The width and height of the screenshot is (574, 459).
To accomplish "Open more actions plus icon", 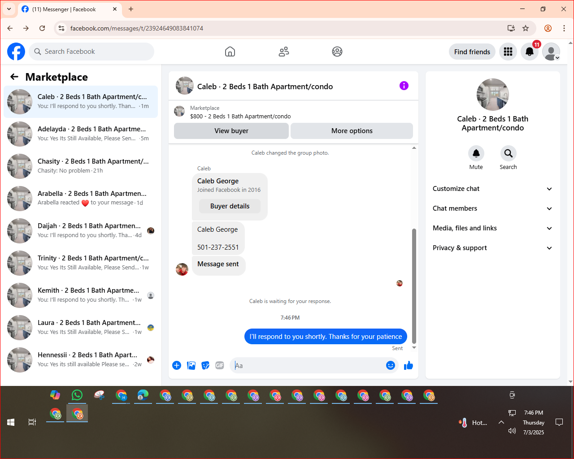I will (x=177, y=365).
